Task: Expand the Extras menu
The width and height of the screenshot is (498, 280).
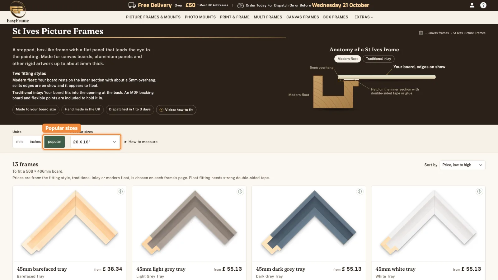Action: (364, 17)
